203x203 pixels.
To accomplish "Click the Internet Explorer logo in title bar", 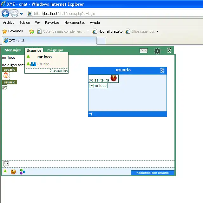I will click(3, 4).
